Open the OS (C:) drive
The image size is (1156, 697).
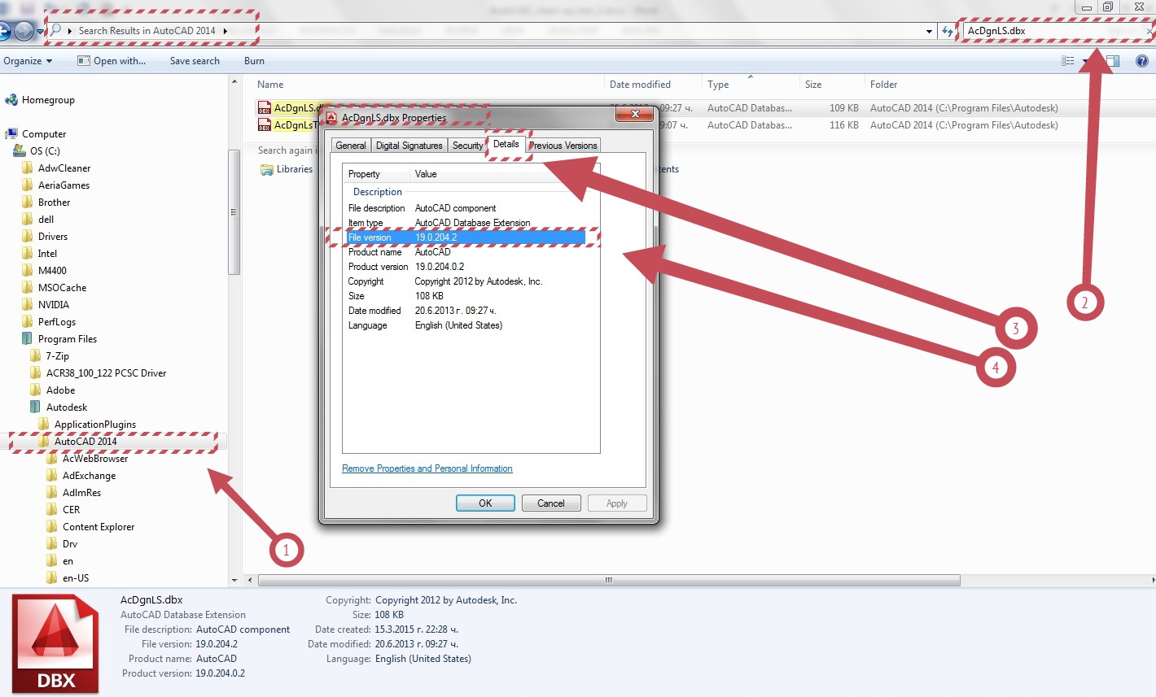tap(37, 151)
